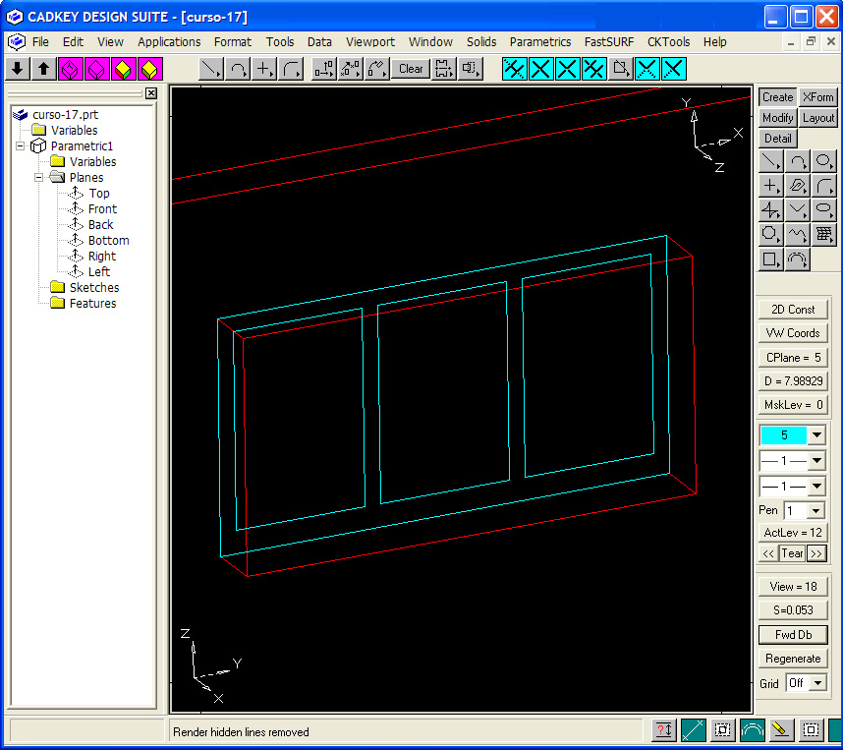Choose the Fillet tool in the right palette
Viewport: 843px width, 750px height.
point(824,186)
